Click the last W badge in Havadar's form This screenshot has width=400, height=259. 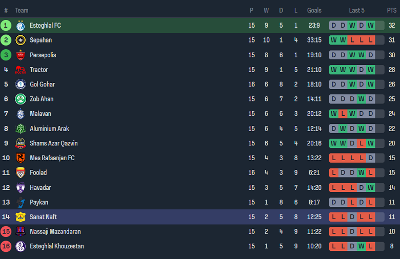click(370, 188)
